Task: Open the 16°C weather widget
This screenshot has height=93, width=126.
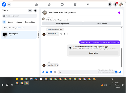Action: pyautogui.click(x=104, y=85)
